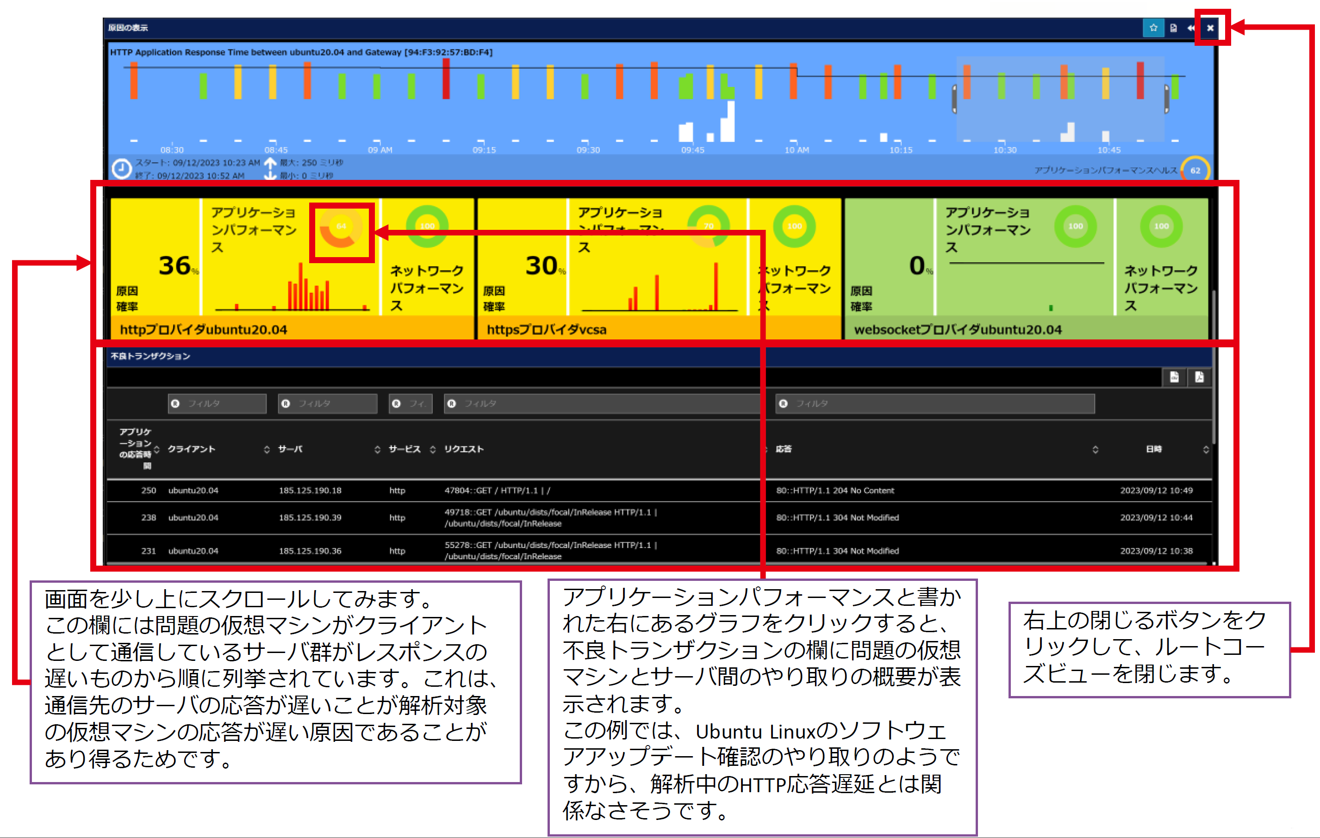Screen dimensions: 1320x838
Task: Click the 204 No Content response cell
Action: (x=835, y=491)
